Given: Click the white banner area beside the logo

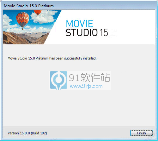Looking at the screenshot, I should 132,27.
